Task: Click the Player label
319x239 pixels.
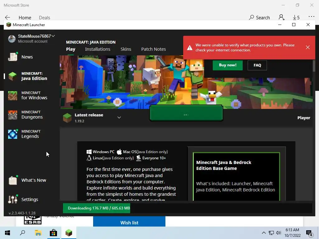Action: tap(304, 118)
